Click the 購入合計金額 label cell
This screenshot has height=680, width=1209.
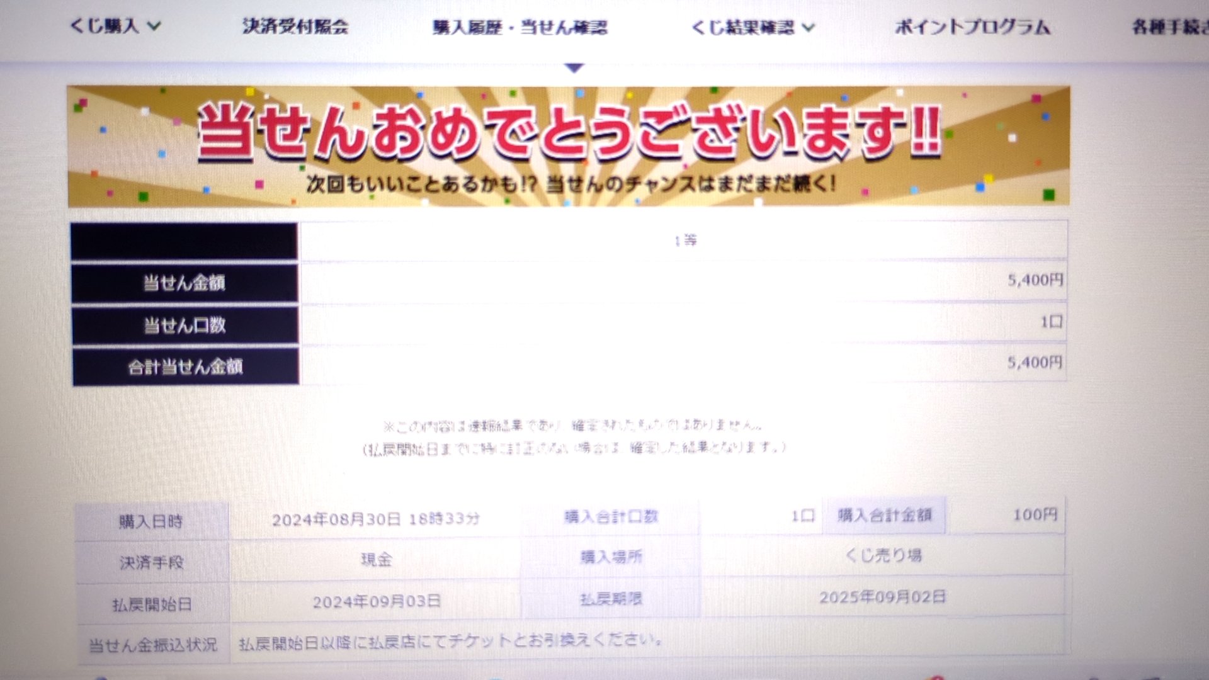[x=884, y=516]
